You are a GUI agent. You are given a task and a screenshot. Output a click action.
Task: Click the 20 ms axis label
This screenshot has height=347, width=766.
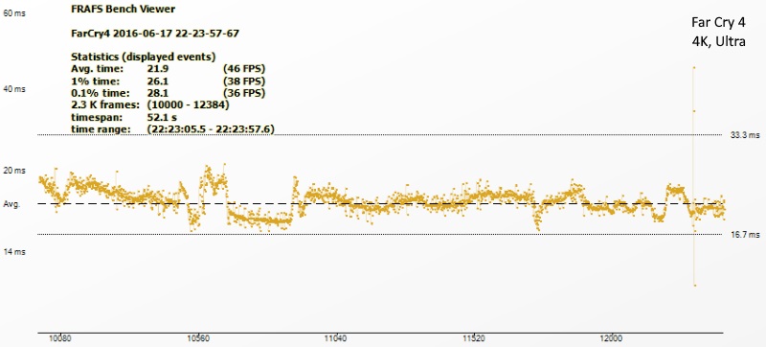14,171
